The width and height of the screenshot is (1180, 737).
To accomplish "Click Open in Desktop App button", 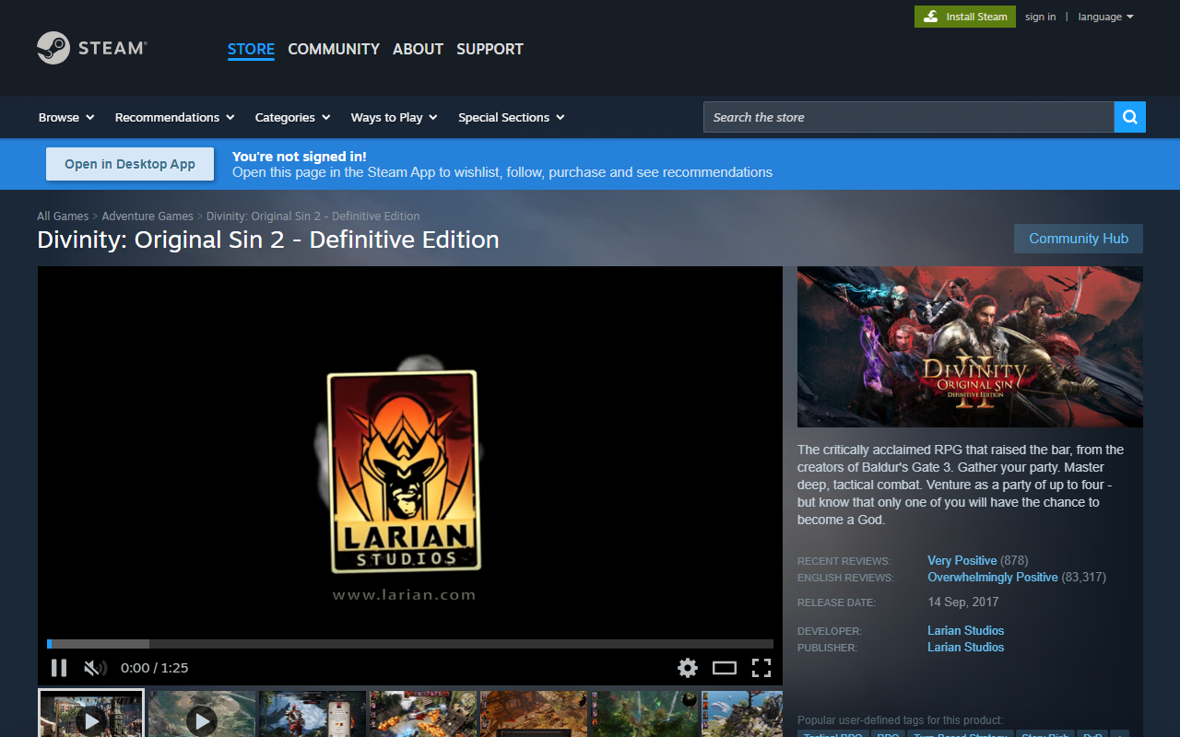I will pyautogui.click(x=130, y=164).
